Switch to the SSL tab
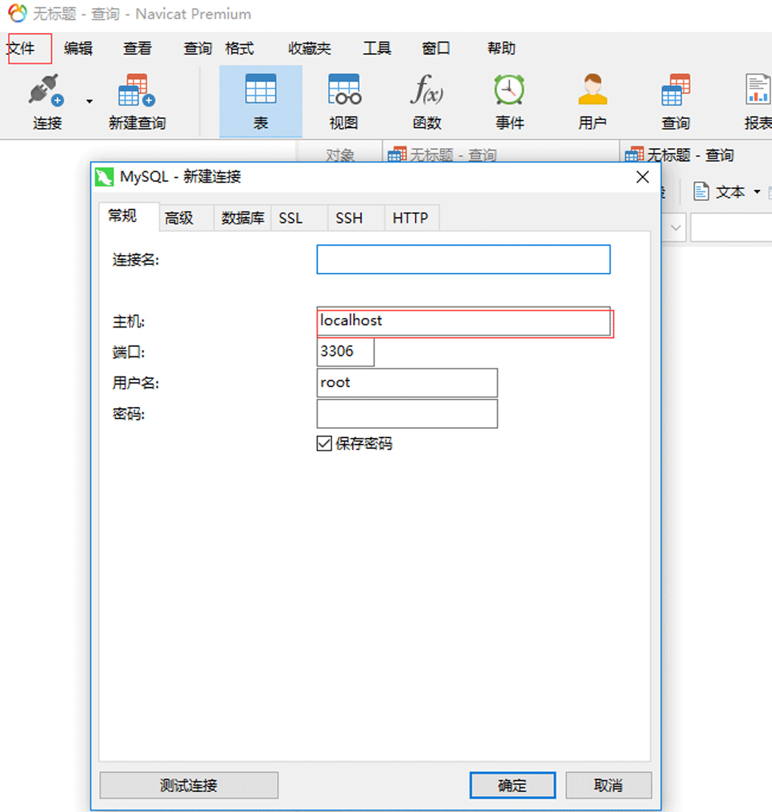772x812 pixels. 299,218
